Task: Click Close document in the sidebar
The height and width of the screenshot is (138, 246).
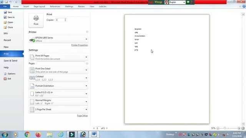Action: click(x=8, y=27)
